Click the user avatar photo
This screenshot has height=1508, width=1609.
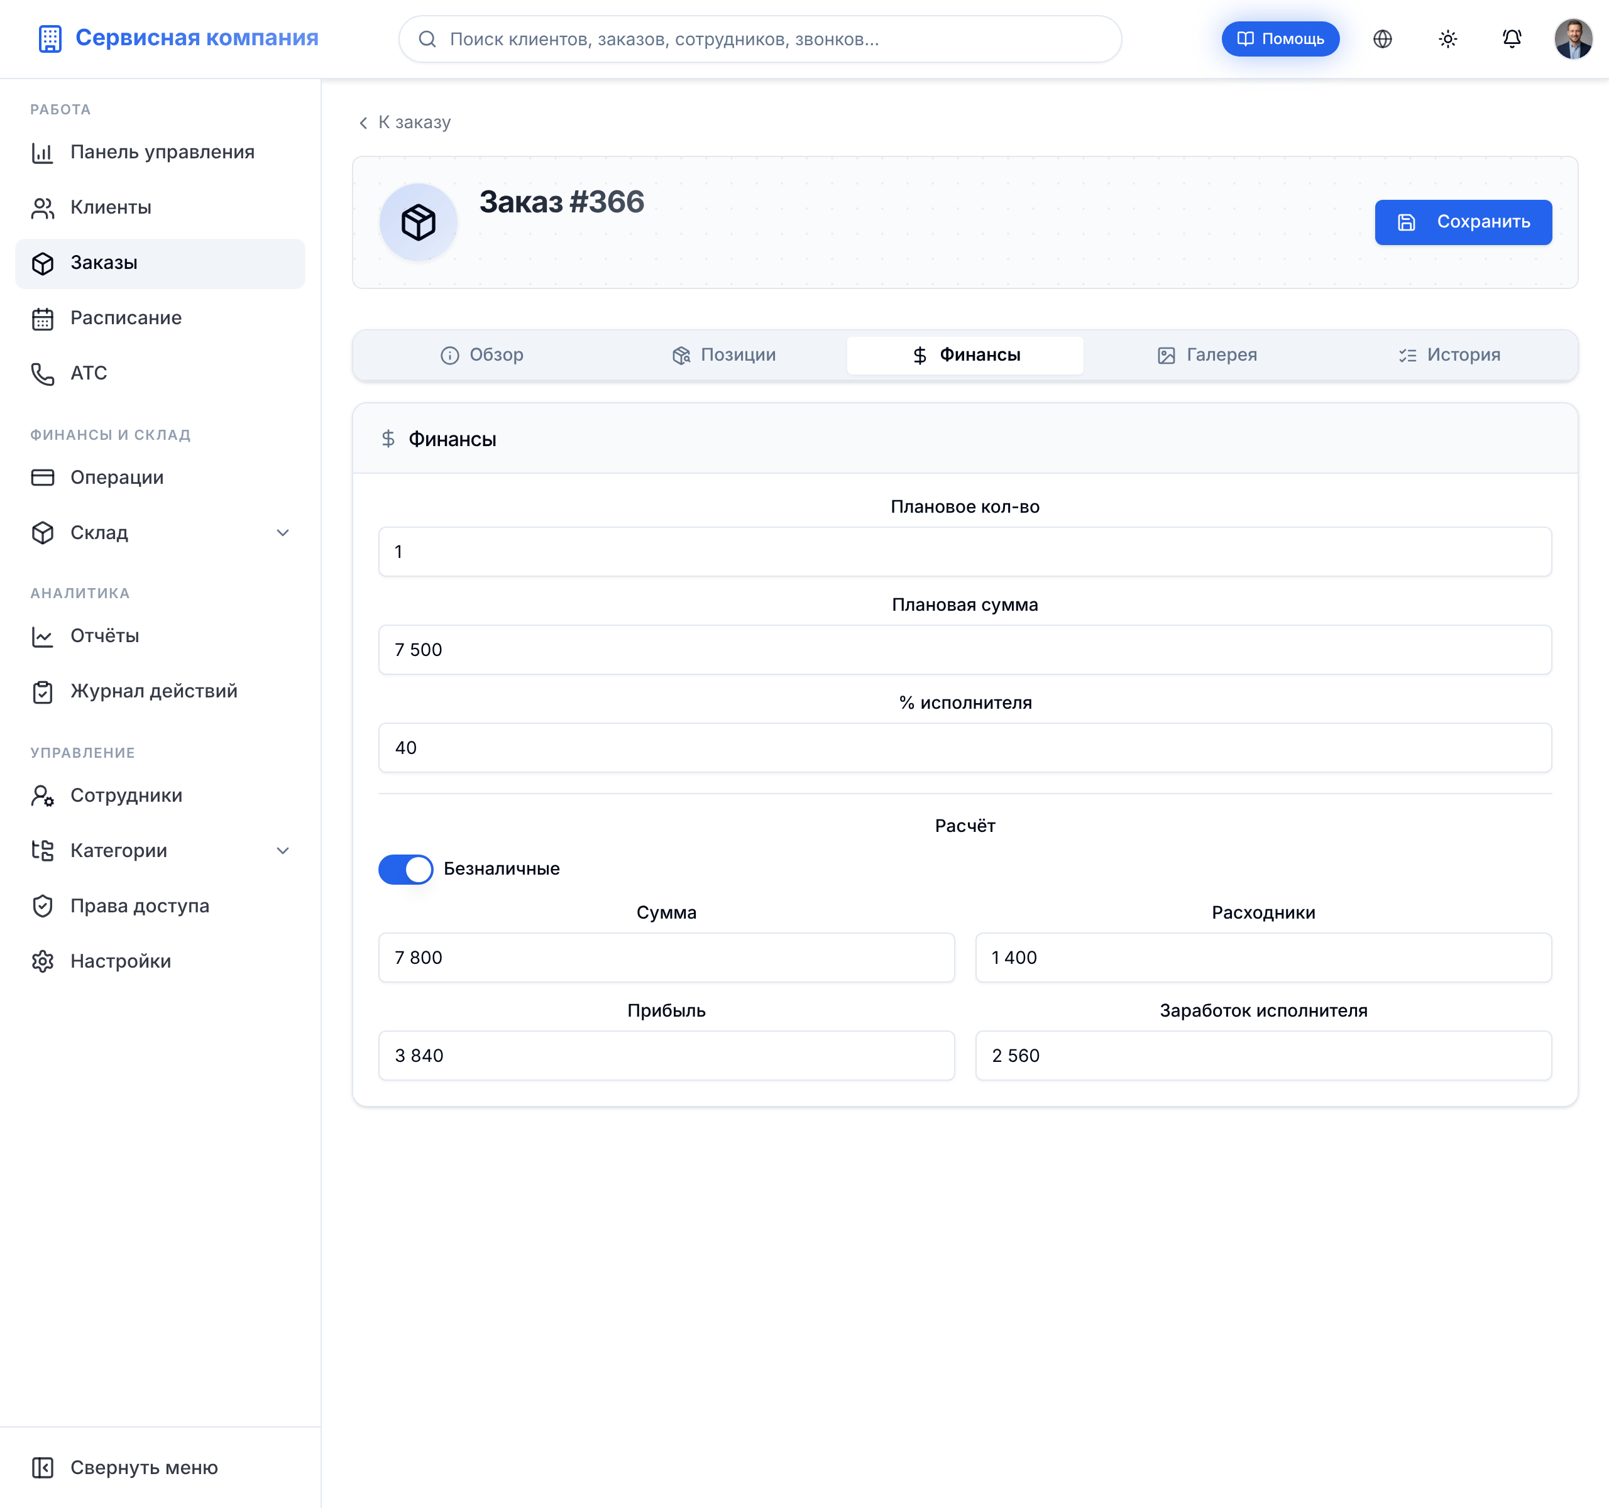pyautogui.click(x=1573, y=39)
